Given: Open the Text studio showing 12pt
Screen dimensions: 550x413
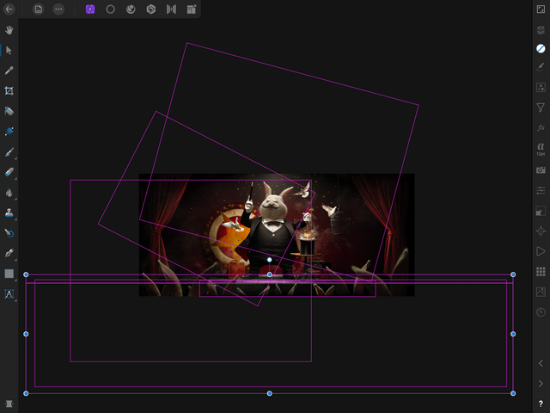Looking at the screenshot, I should click(541, 149).
